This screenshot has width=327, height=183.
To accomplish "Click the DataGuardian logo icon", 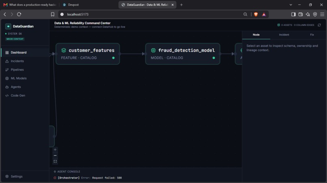I will click(x=8, y=26).
